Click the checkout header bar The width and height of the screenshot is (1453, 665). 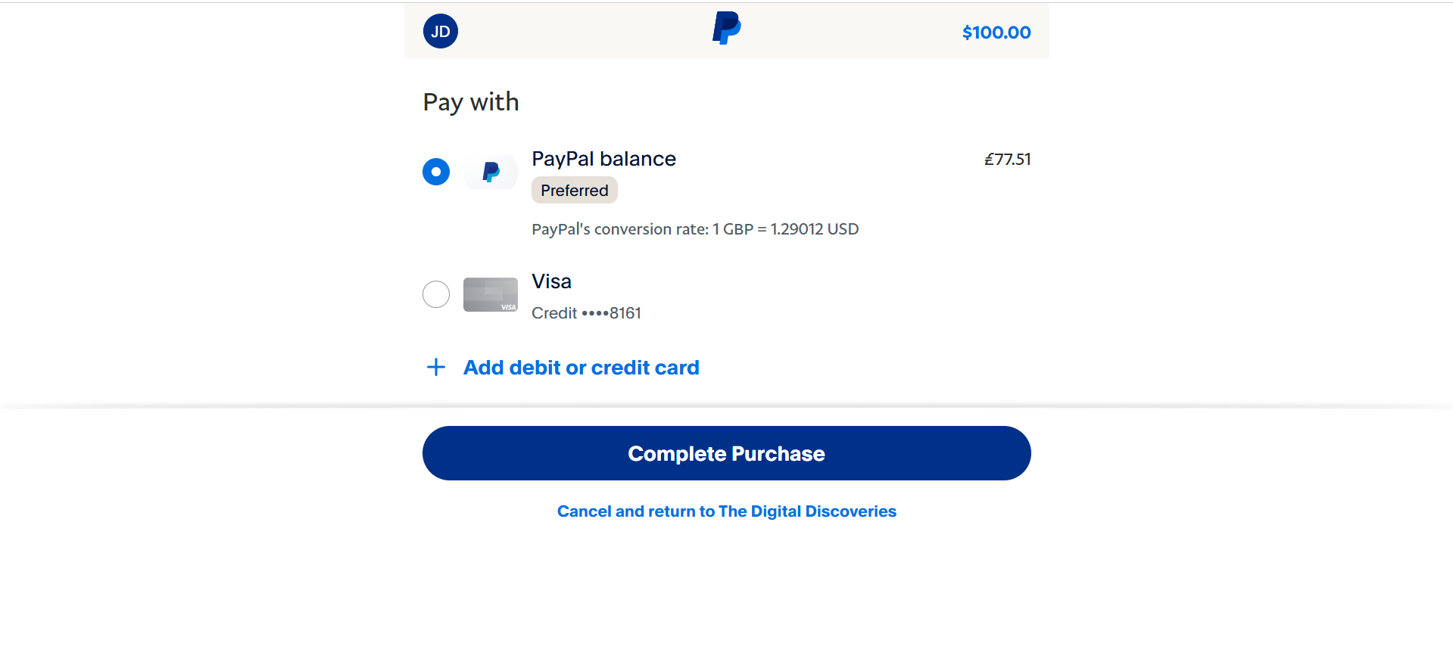point(726,30)
